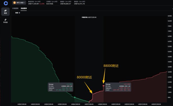Click the Coinbase logo icon
The image size is (173, 106).
[x=6, y=3]
